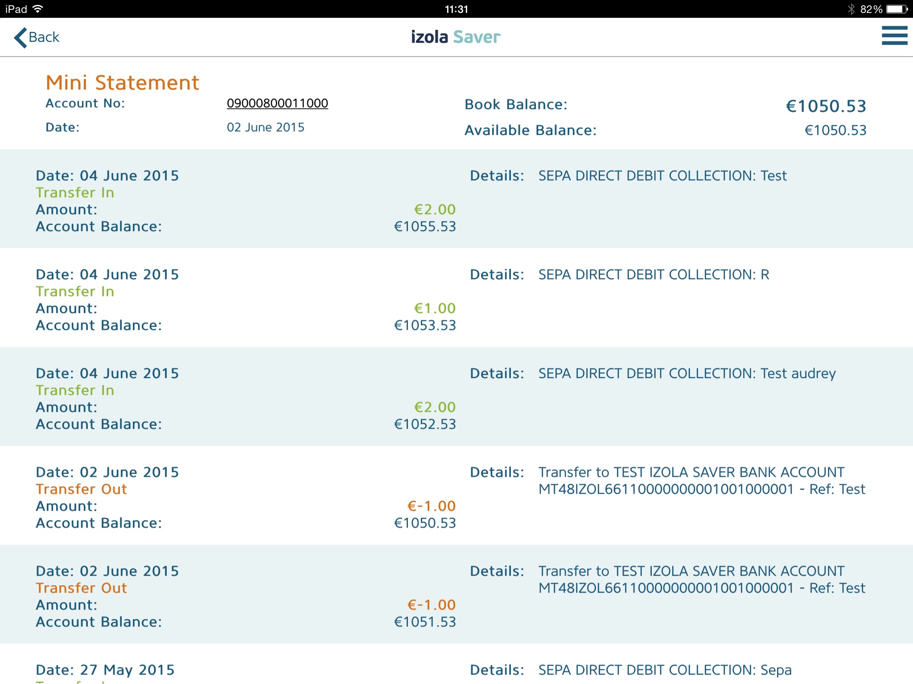This screenshot has width=913, height=684.
Task: Select Transfer Out with balance €1051.53
Action: (456, 594)
